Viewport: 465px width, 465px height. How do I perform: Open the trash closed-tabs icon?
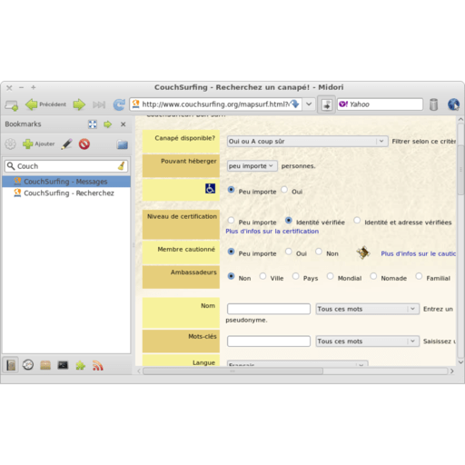tap(433, 104)
